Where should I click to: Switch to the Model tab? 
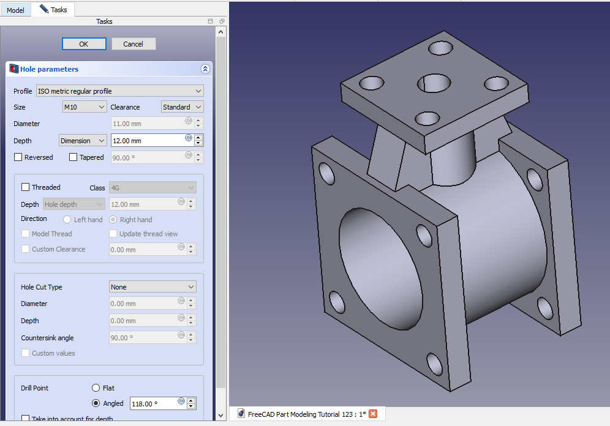point(15,10)
